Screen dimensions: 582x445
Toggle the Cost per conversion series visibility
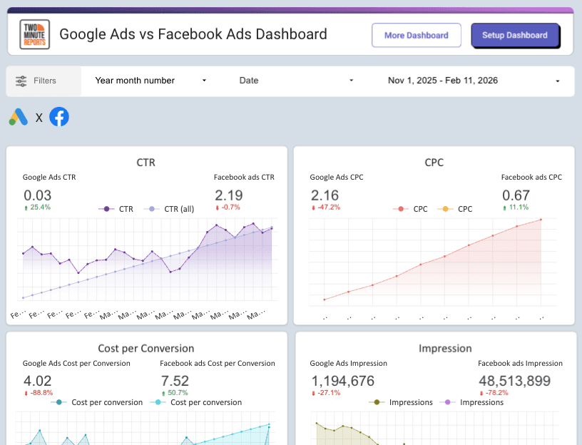tap(60, 401)
